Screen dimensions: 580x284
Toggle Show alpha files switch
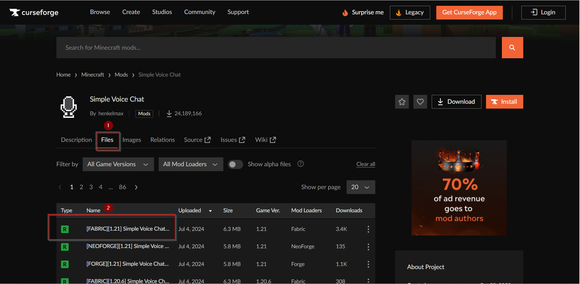click(x=236, y=164)
